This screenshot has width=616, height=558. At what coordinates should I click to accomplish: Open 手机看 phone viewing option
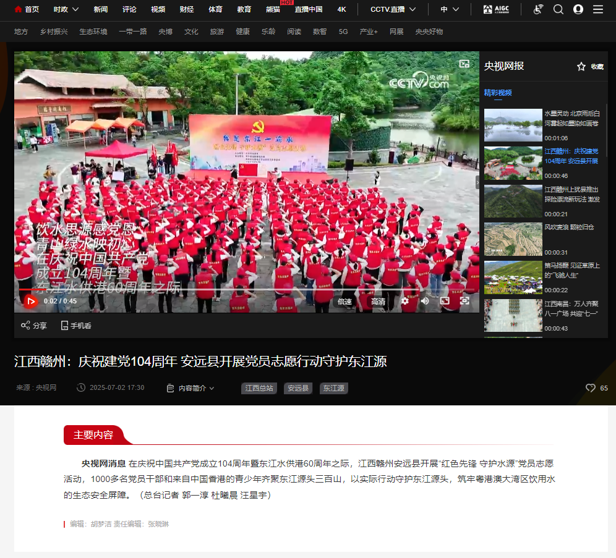[76, 325]
